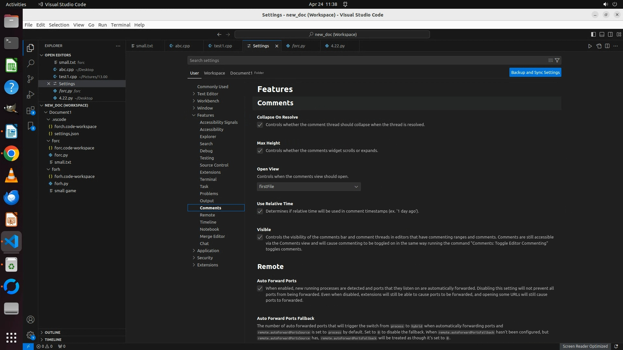Click the Accounts icon in activity bar
Image resolution: width=623 pixels, height=350 pixels.
pos(31,320)
